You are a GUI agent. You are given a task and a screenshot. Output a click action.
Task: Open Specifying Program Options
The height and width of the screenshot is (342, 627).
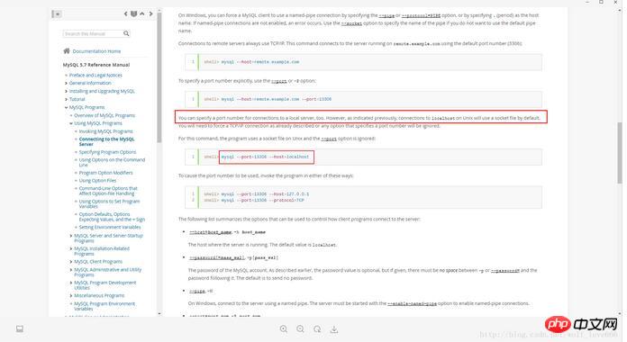[x=107, y=152]
